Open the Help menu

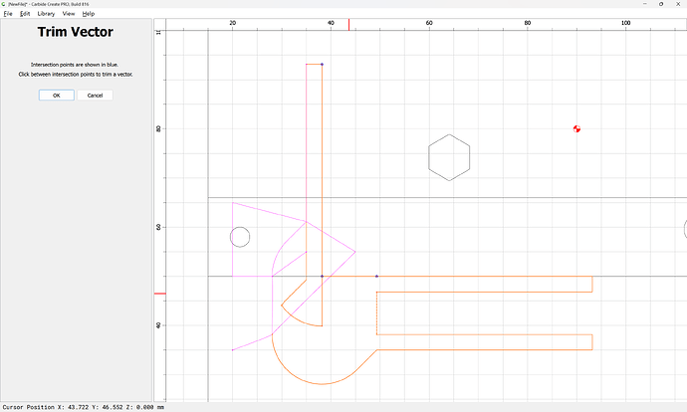[89, 14]
